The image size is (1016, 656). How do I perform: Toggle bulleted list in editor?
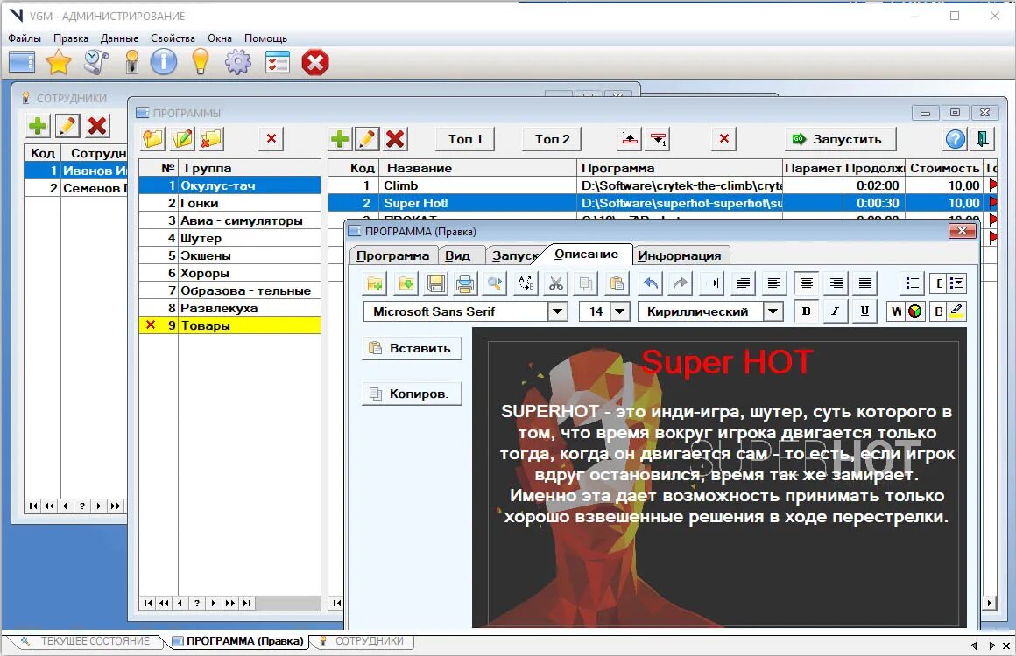913,283
